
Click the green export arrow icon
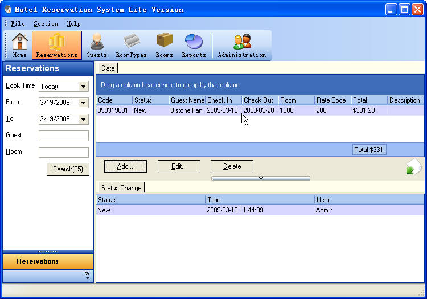coord(413,167)
